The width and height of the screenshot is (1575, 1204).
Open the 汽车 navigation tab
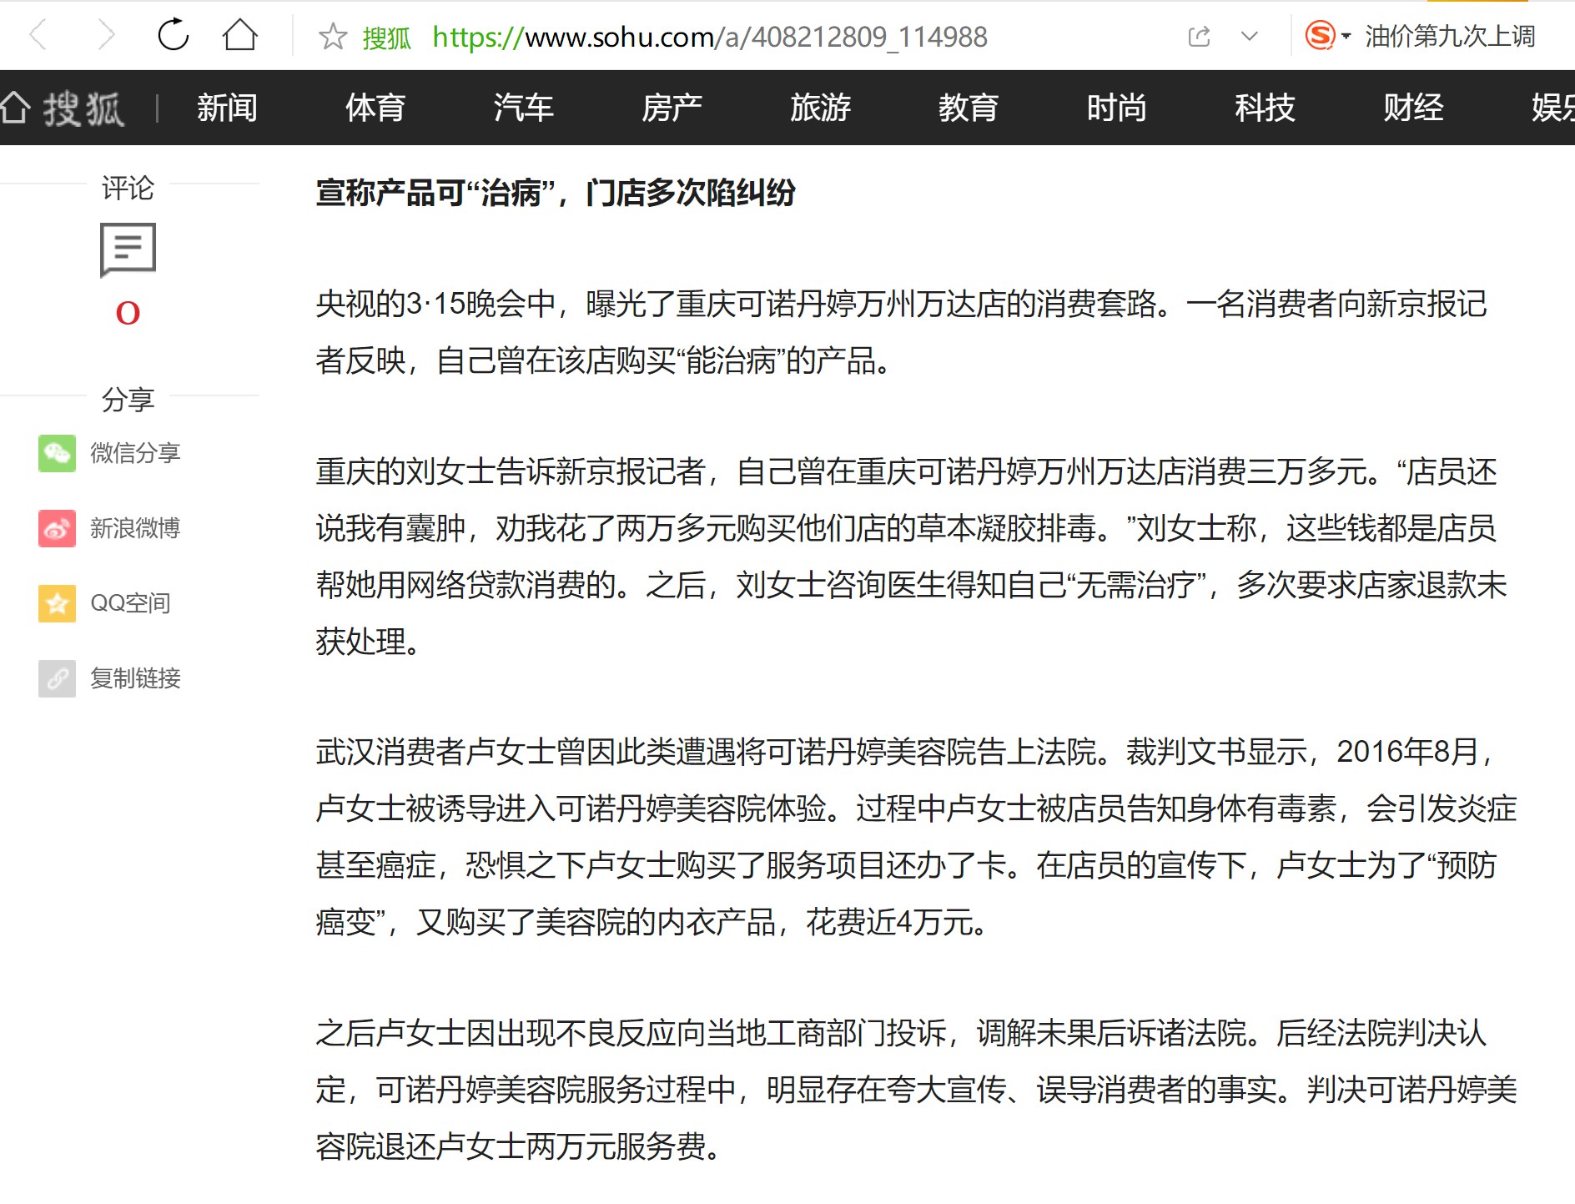pyautogui.click(x=524, y=108)
